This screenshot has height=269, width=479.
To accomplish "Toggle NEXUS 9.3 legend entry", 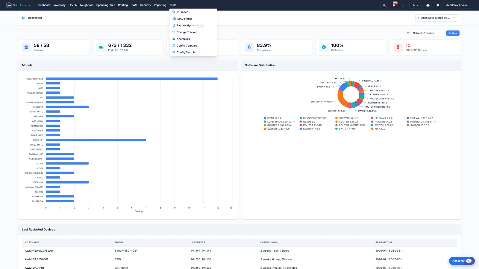I will coord(307,122).
